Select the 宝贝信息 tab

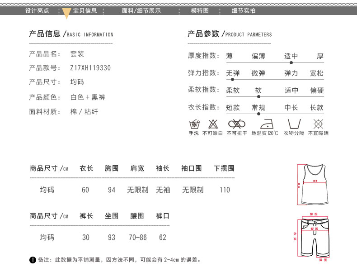[85, 11]
